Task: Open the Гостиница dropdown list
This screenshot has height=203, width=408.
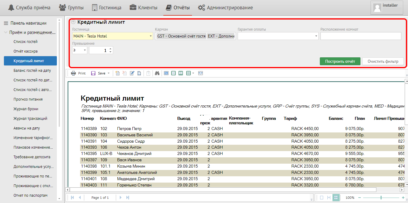Action: click(x=151, y=36)
